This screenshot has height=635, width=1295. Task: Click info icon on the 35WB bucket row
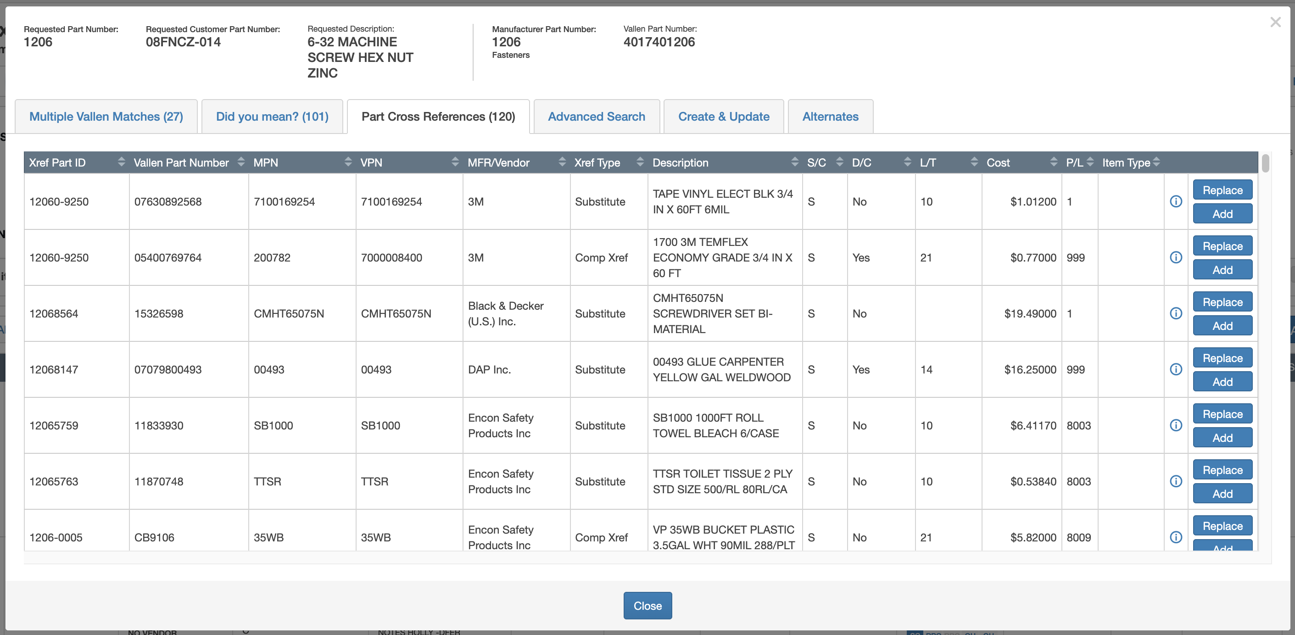(1176, 537)
